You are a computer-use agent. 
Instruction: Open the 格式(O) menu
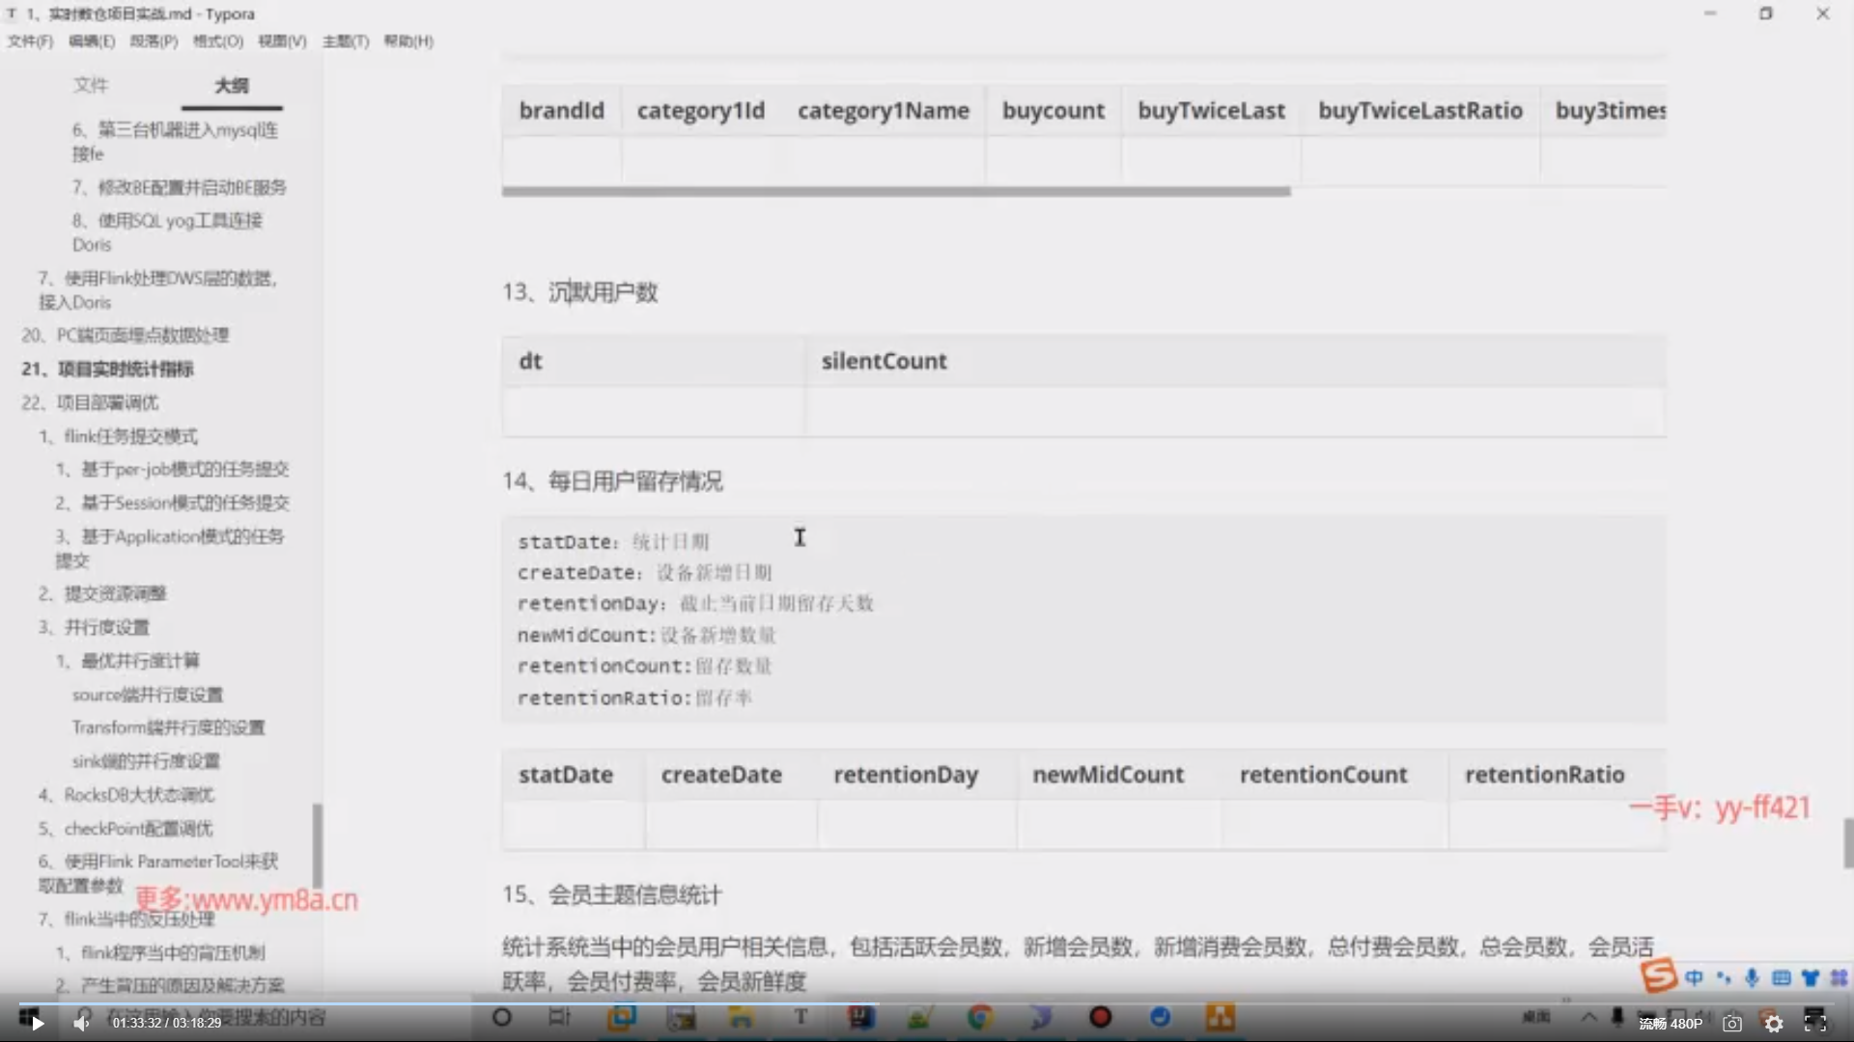tap(217, 41)
